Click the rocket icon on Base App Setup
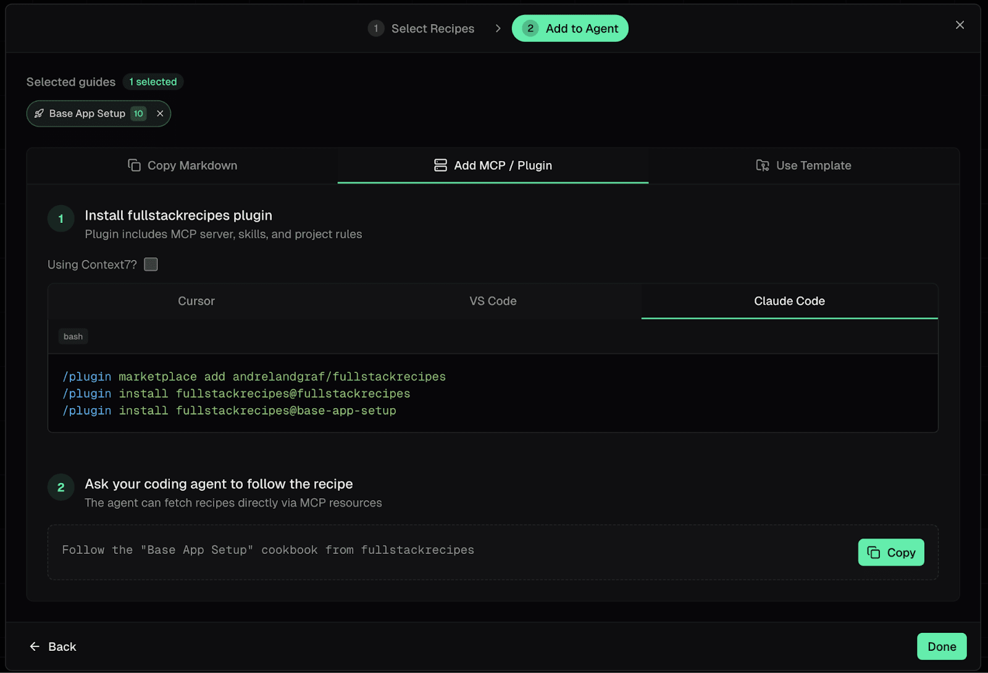 pyautogui.click(x=39, y=114)
